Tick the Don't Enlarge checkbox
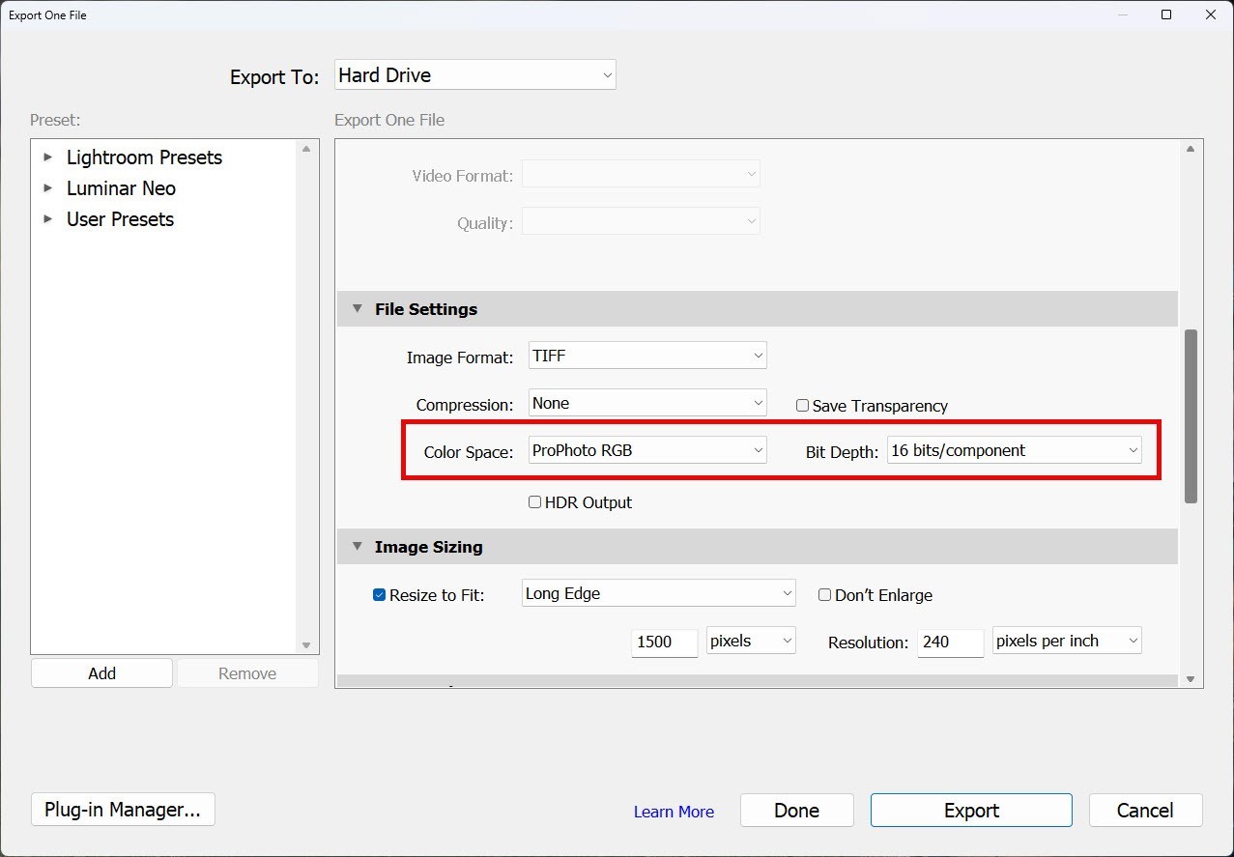The width and height of the screenshot is (1234, 857). pos(824,595)
